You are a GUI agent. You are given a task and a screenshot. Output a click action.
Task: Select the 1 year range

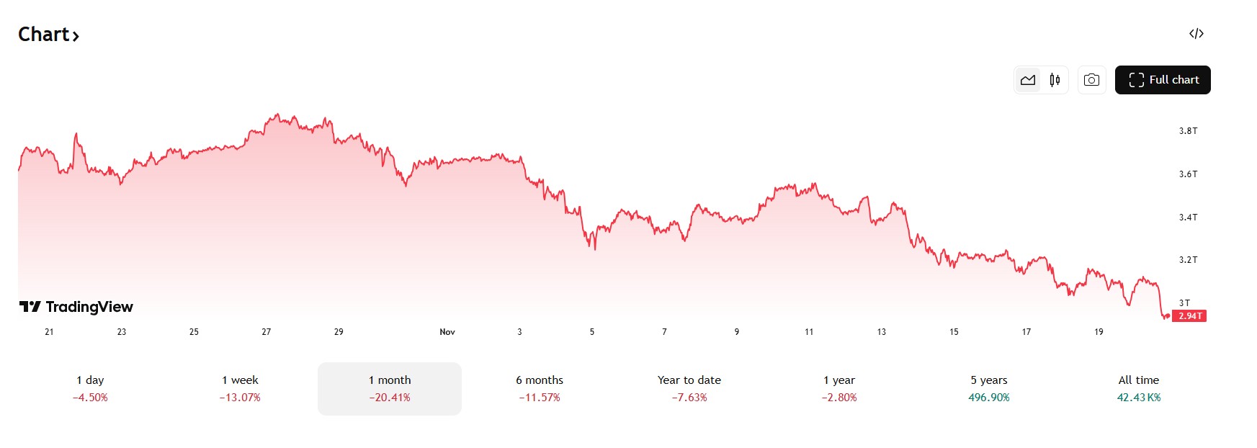pyautogui.click(x=839, y=388)
